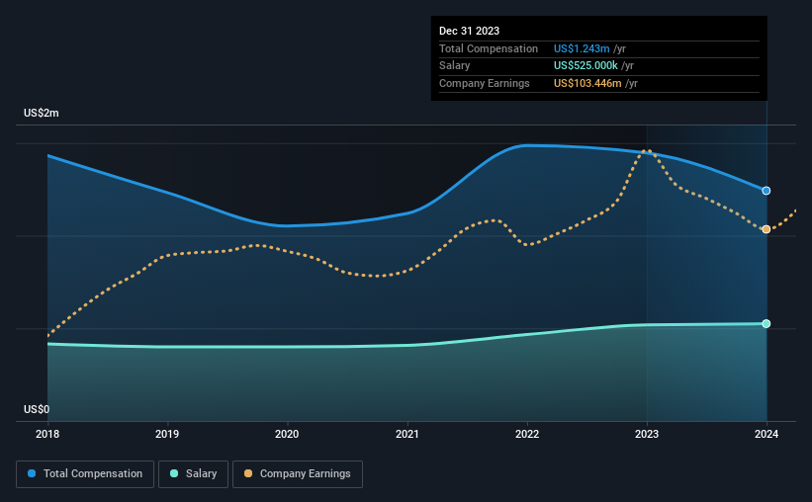
Task: Click the blue Total Compensation data point at 2024
Action: (767, 191)
